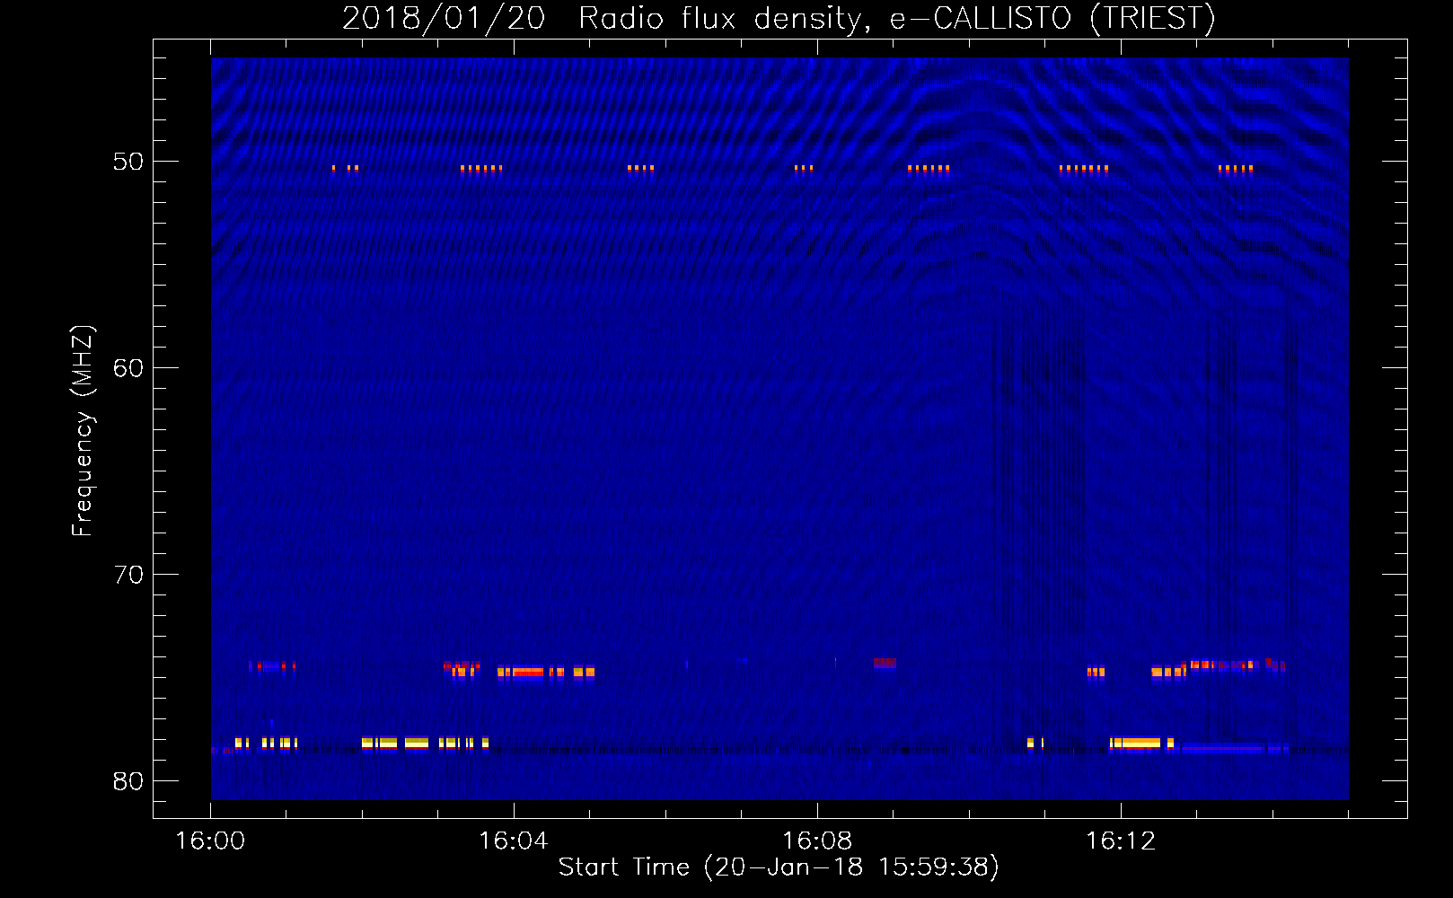Viewport: 1453px width, 898px height.
Task: Click the 16:04 time tick label
Action: (x=513, y=841)
